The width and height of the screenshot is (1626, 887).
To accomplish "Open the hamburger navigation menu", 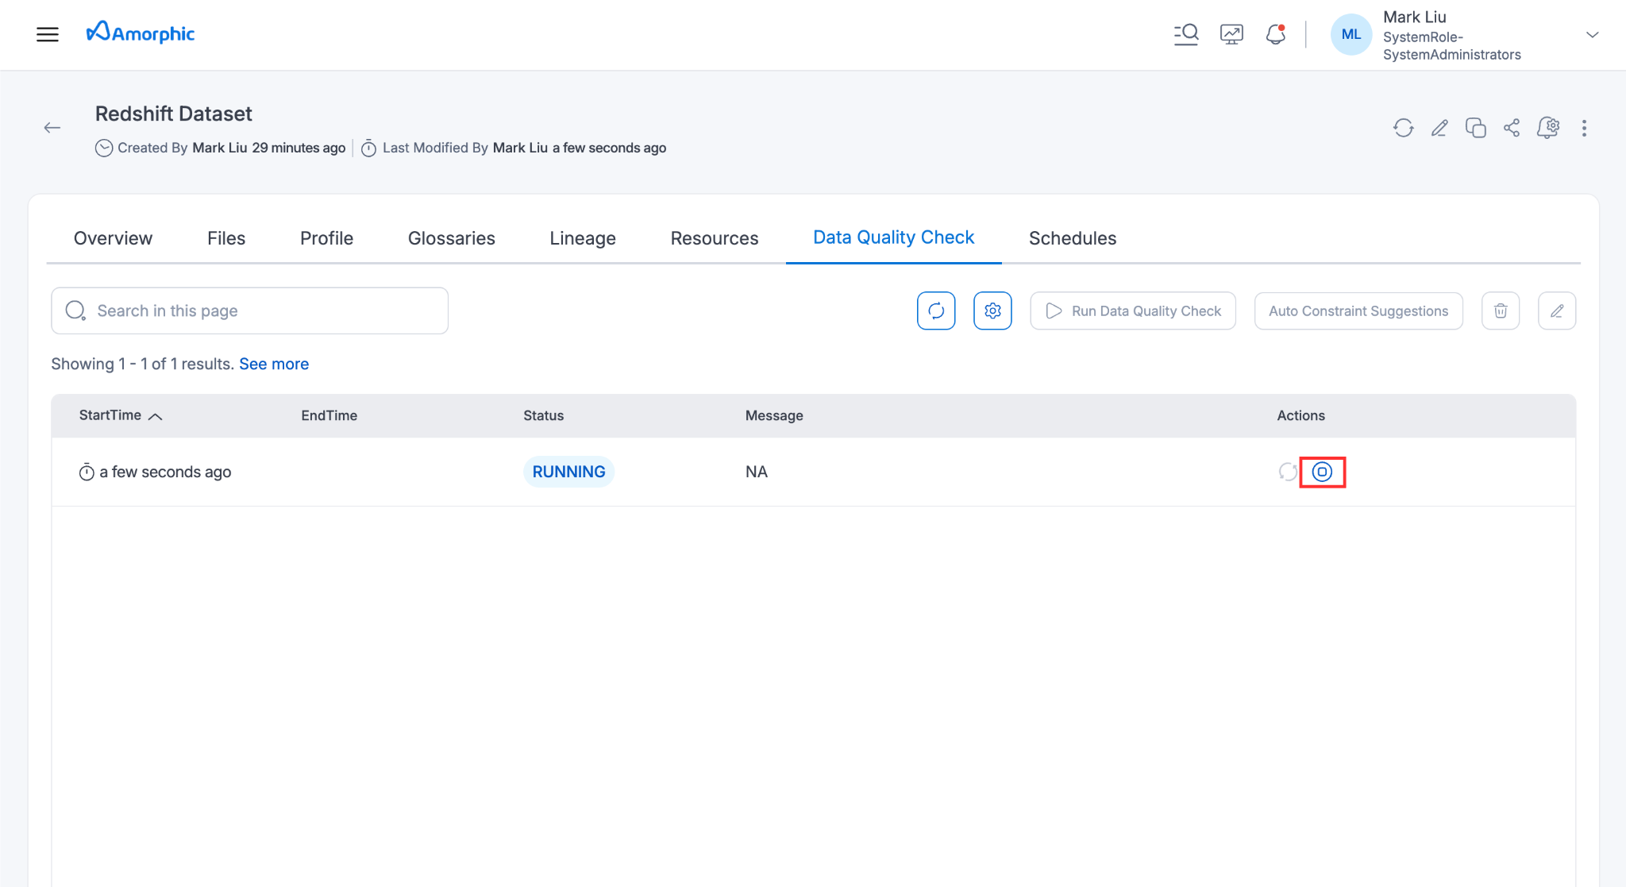I will tap(48, 34).
